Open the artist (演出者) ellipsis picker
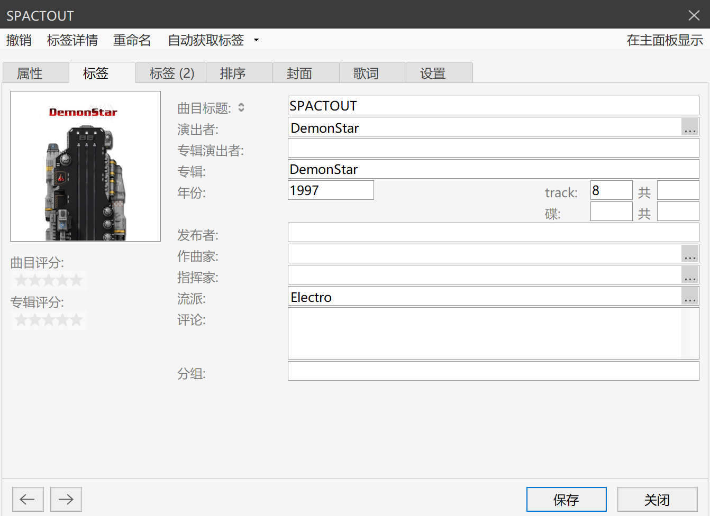710x516 pixels. (689, 127)
